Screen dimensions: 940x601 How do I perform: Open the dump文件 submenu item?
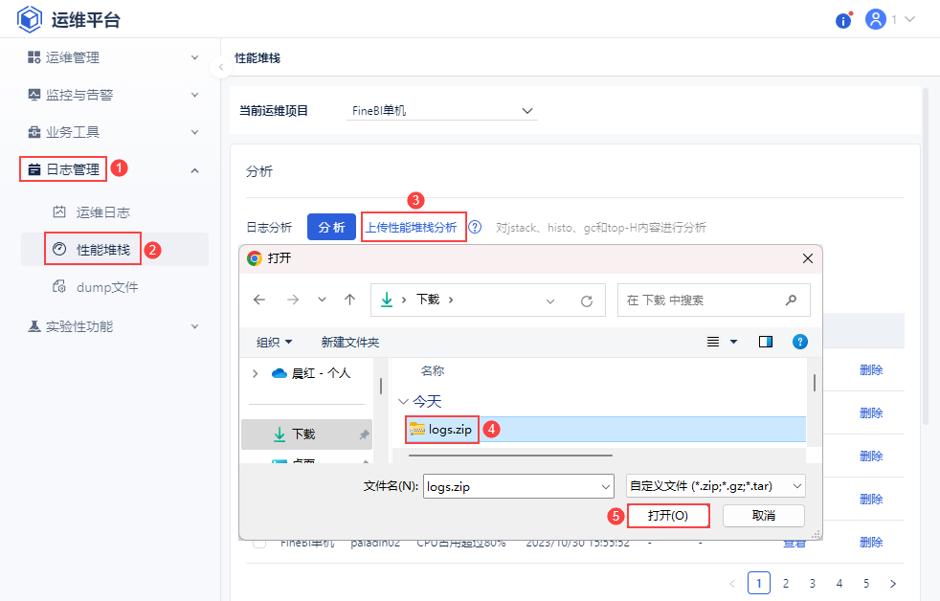coord(106,287)
